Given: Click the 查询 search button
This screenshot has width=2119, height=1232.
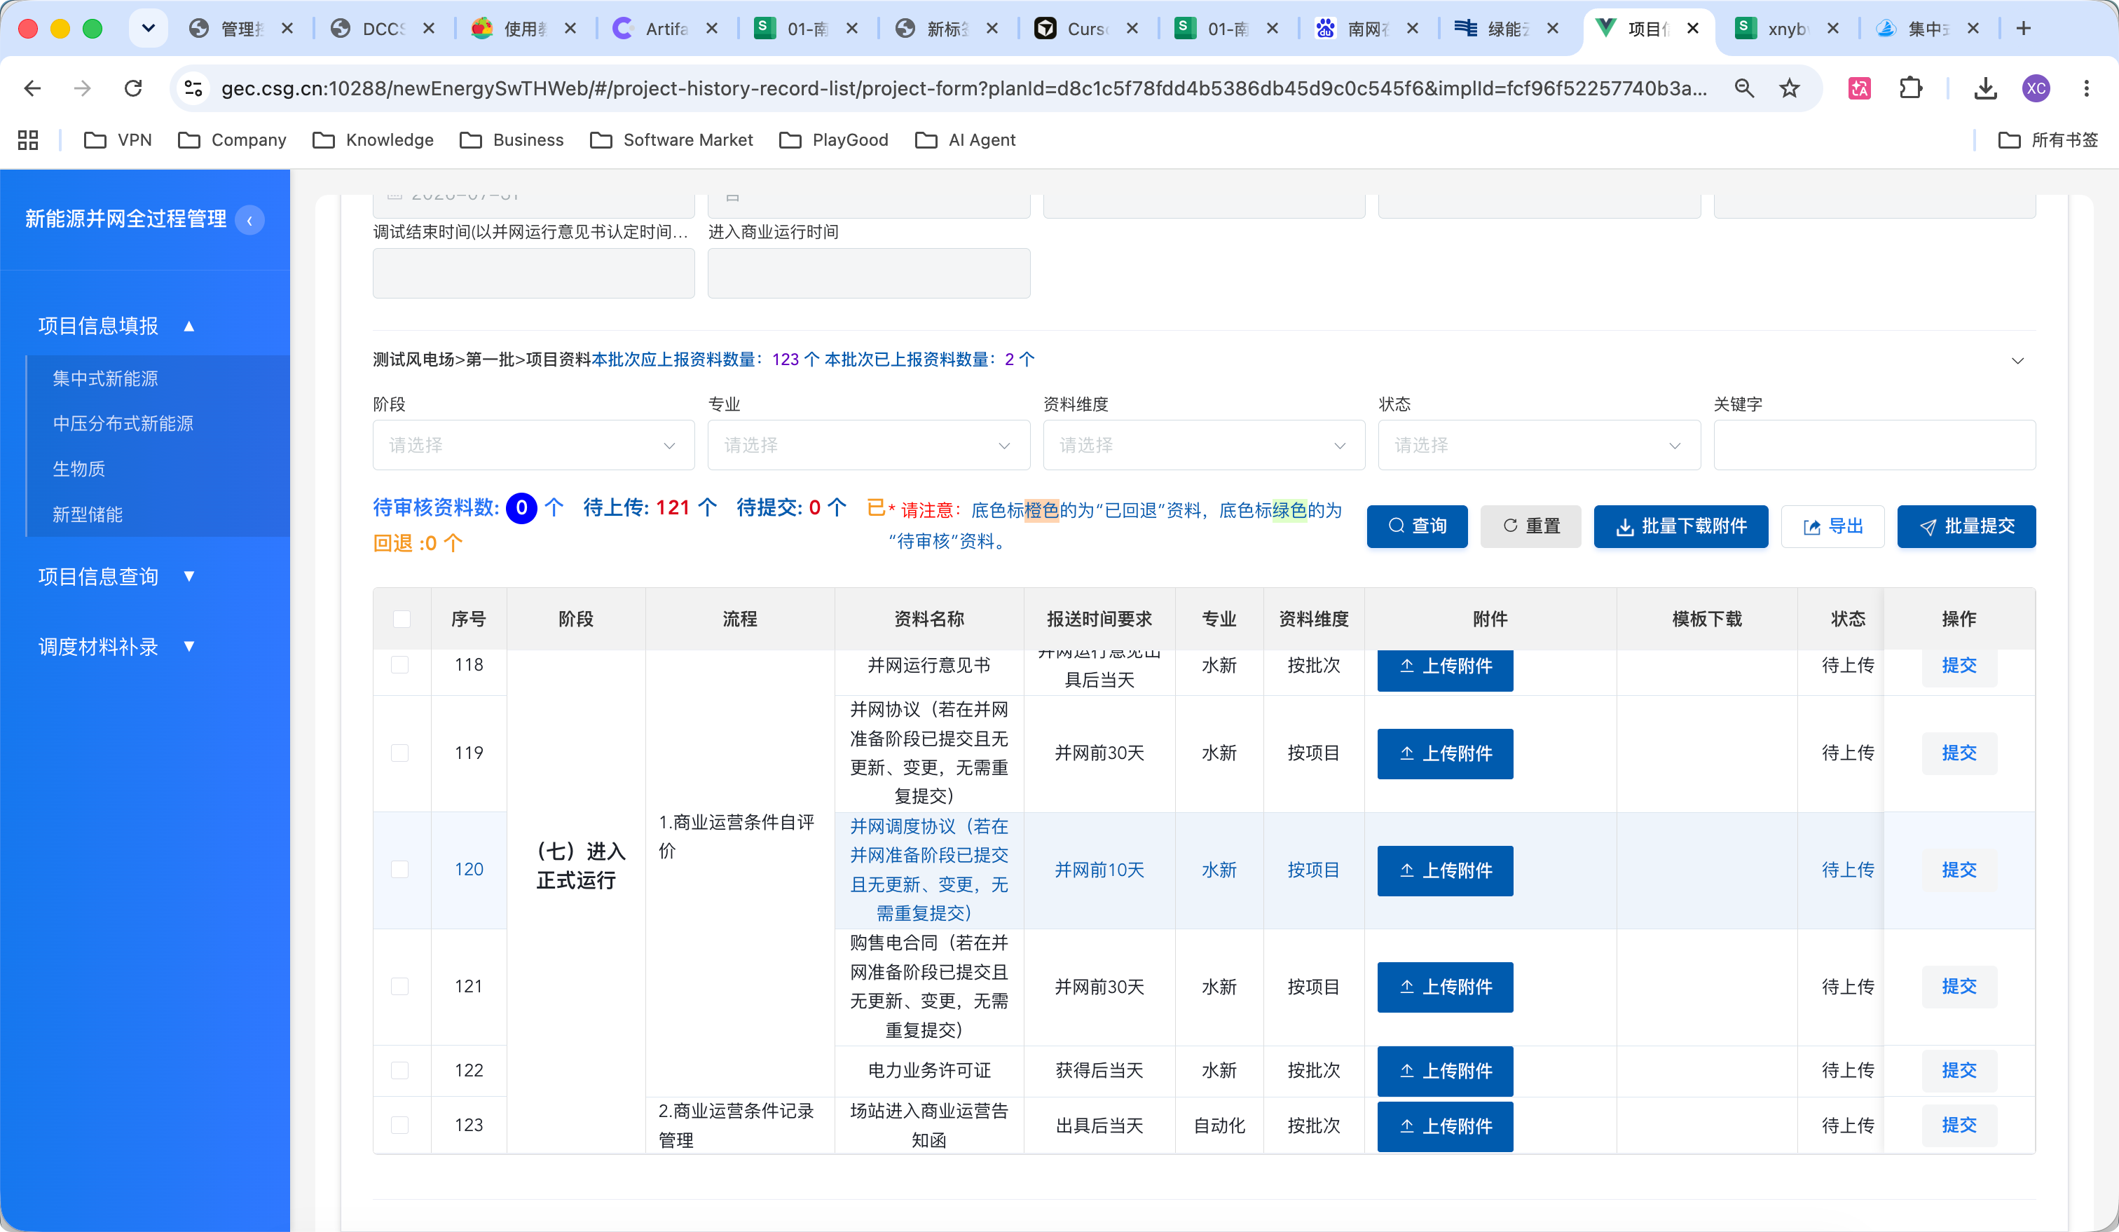Looking at the screenshot, I should click(x=1417, y=526).
